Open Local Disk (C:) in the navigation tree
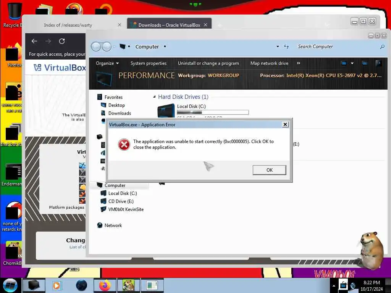 tap(123, 193)
